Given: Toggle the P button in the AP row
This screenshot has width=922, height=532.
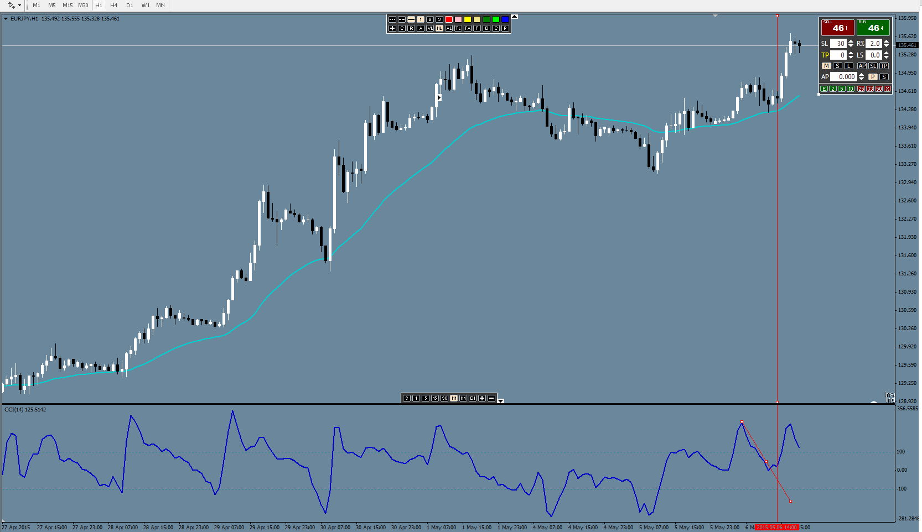Looking at the screenshot, I should pos(873,77).
